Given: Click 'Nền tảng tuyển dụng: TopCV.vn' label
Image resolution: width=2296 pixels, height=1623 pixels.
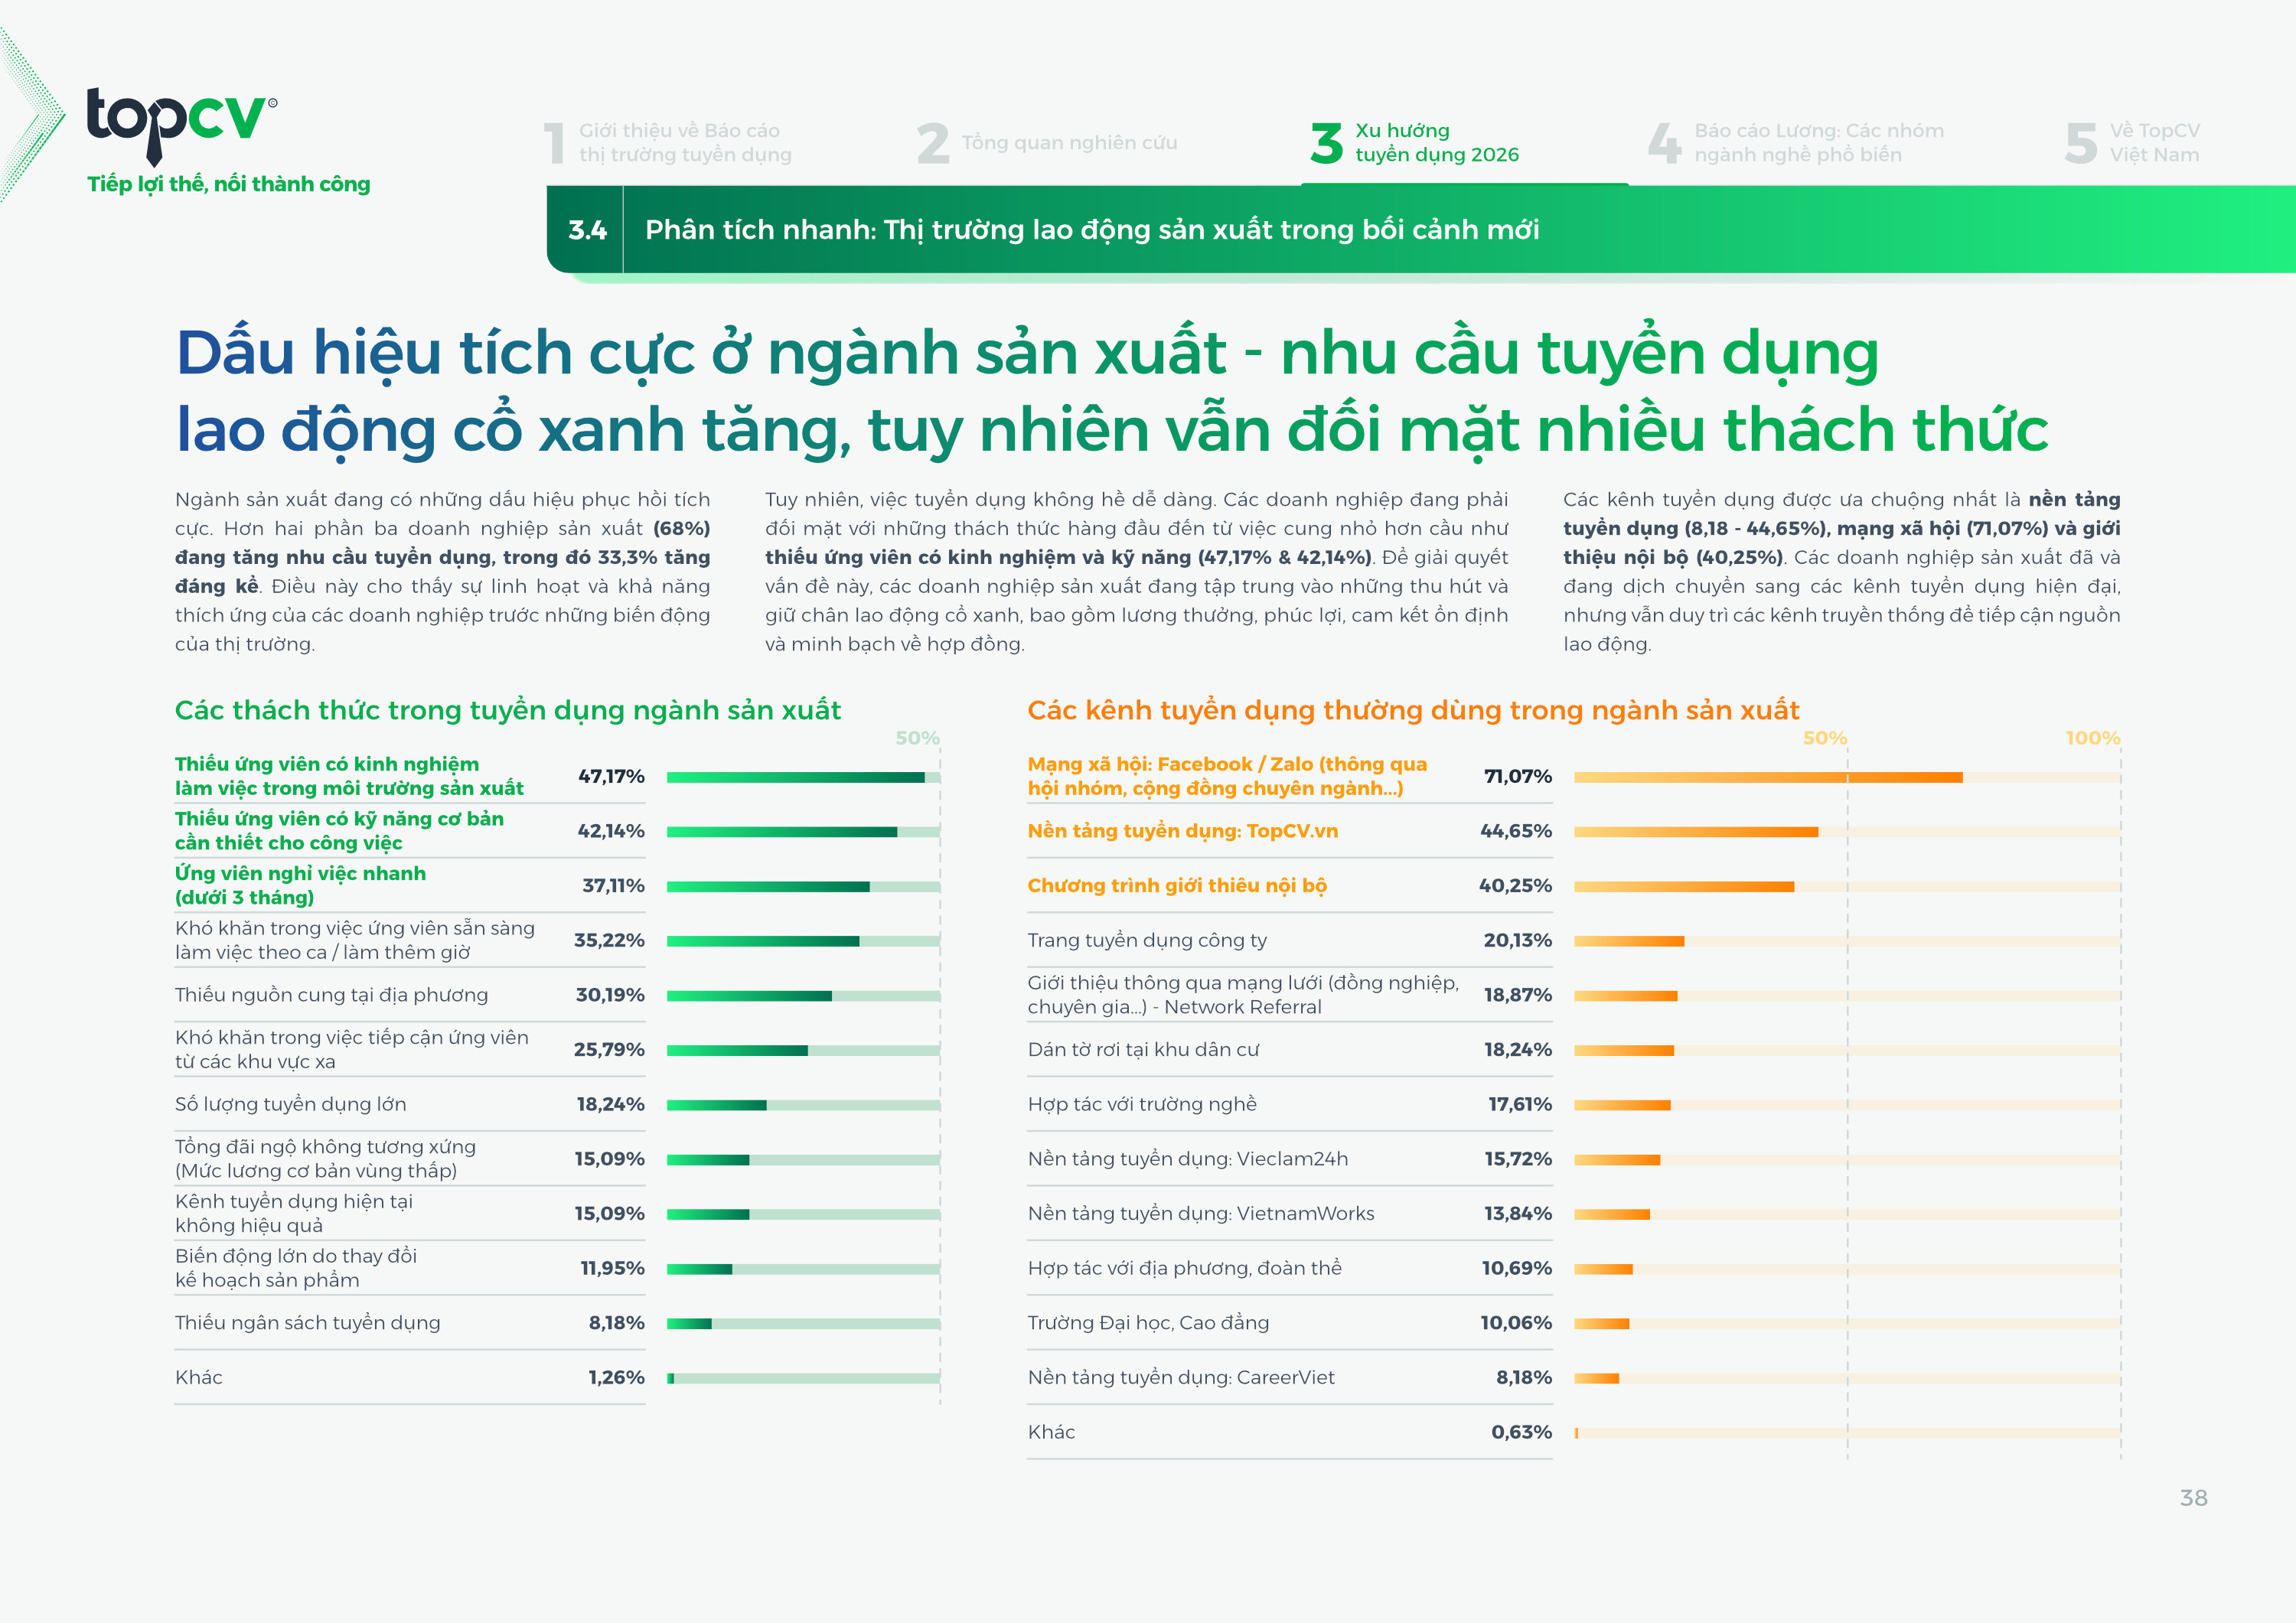Looking at the screenshot, I should click(x=1182, y=831).
